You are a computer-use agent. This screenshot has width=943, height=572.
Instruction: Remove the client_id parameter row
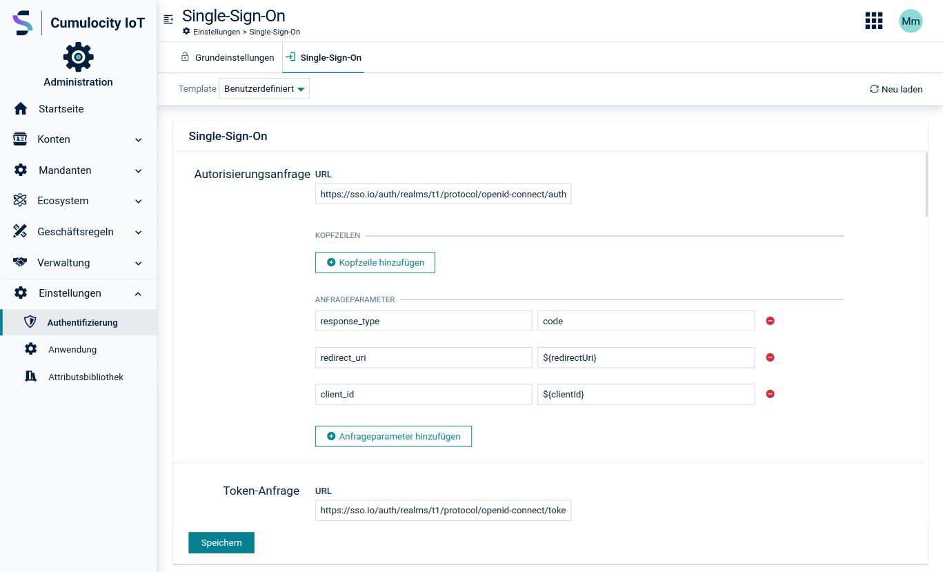(771, 394)
